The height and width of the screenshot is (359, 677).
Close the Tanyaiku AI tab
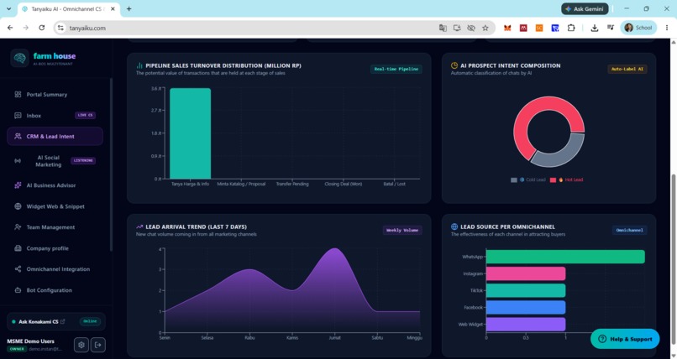coord(113,8)
